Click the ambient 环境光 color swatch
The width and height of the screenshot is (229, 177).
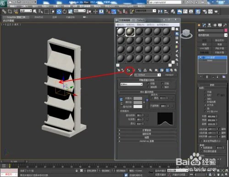138,98
